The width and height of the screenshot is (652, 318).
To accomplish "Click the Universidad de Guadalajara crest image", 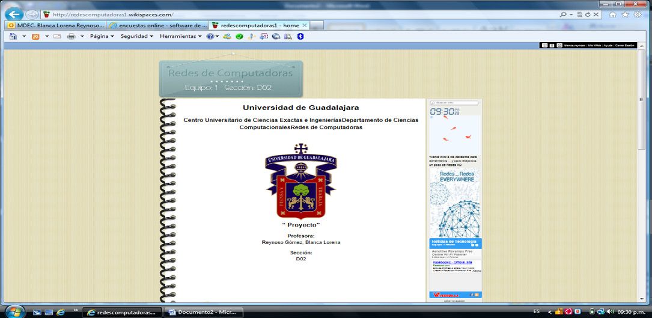I will coord(301,181).
